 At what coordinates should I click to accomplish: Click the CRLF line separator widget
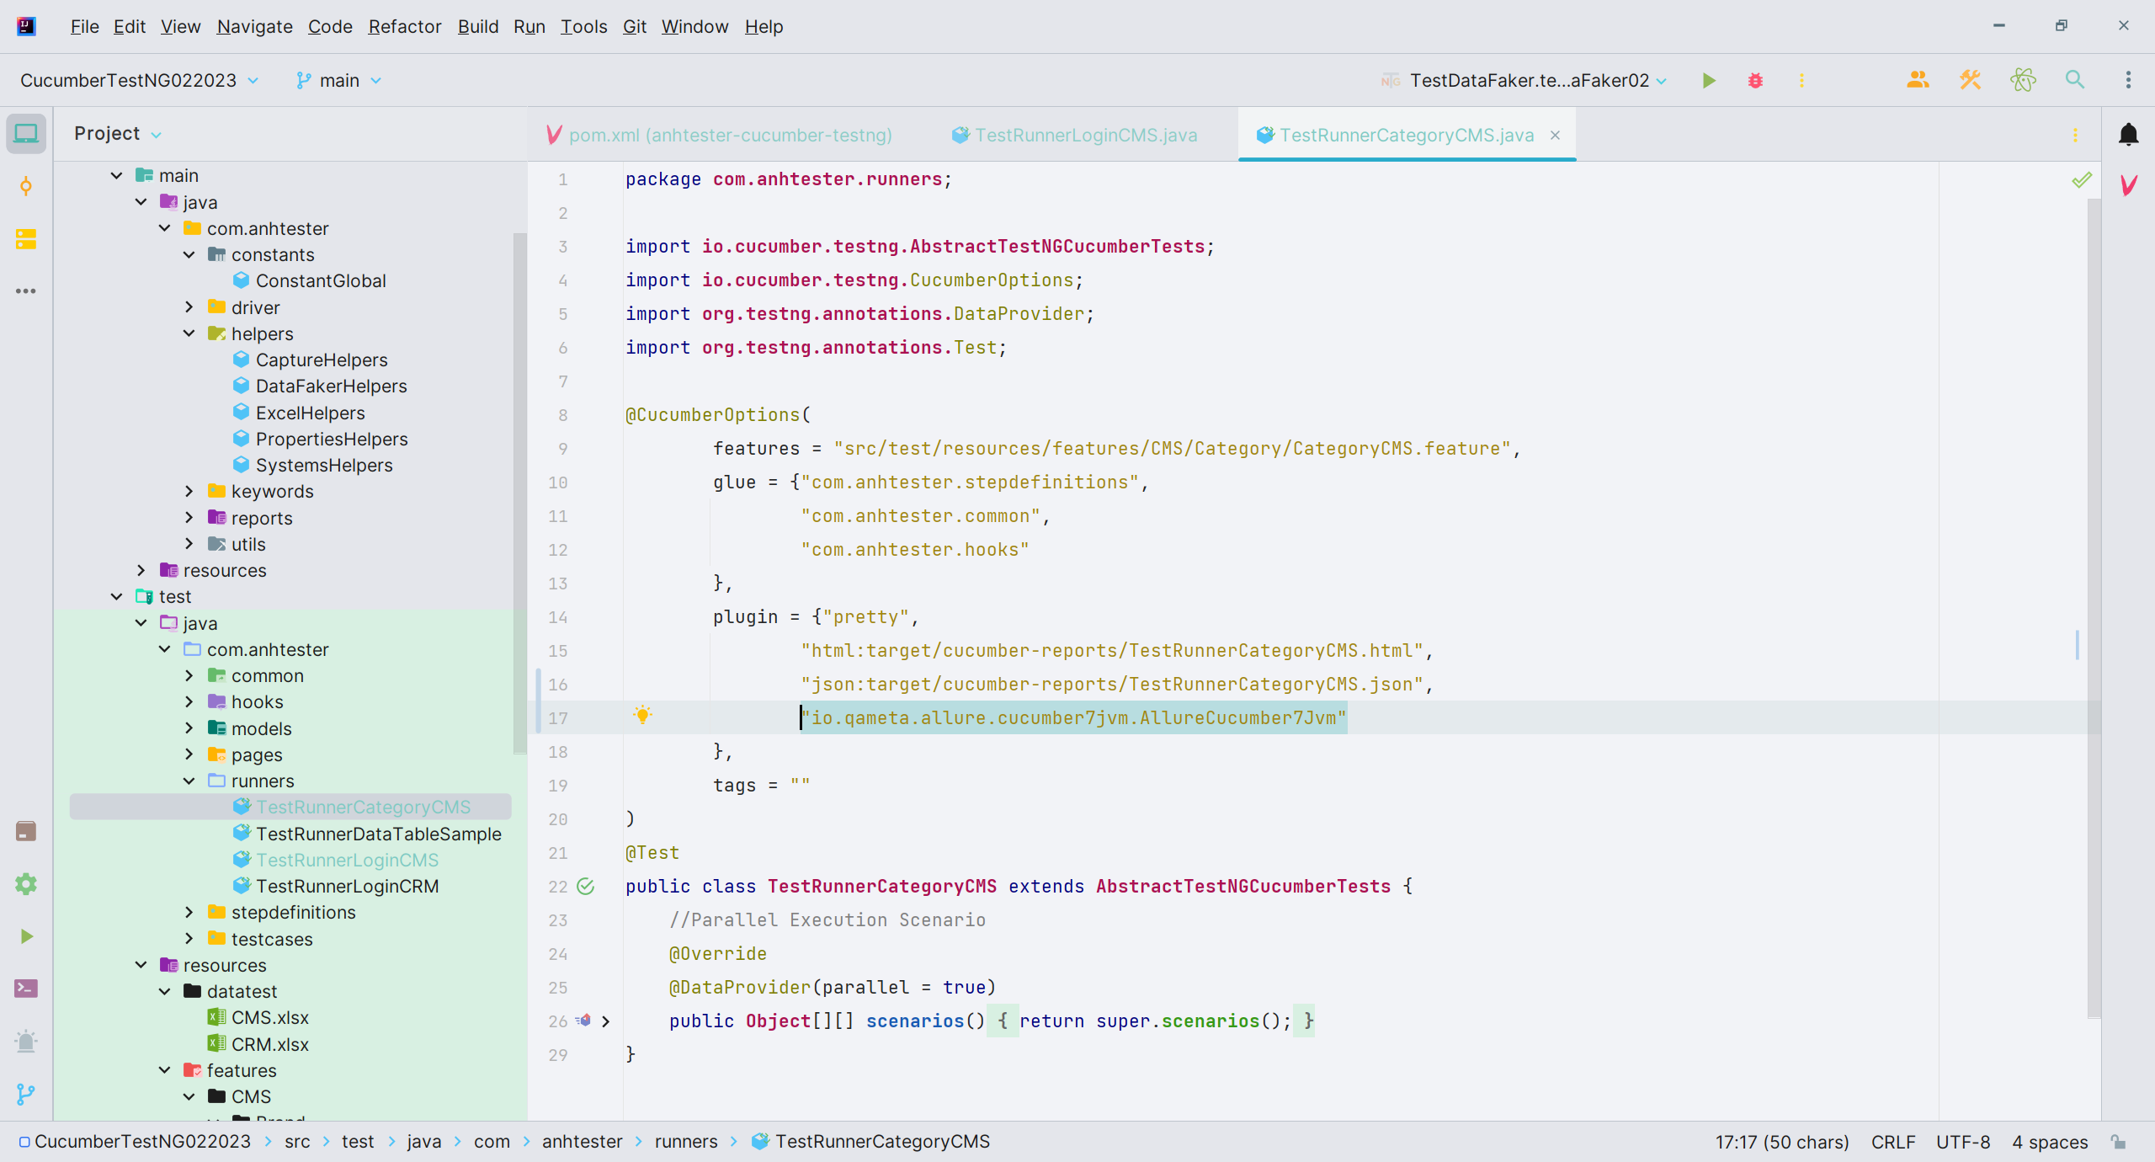[x=1893, y=1142]
